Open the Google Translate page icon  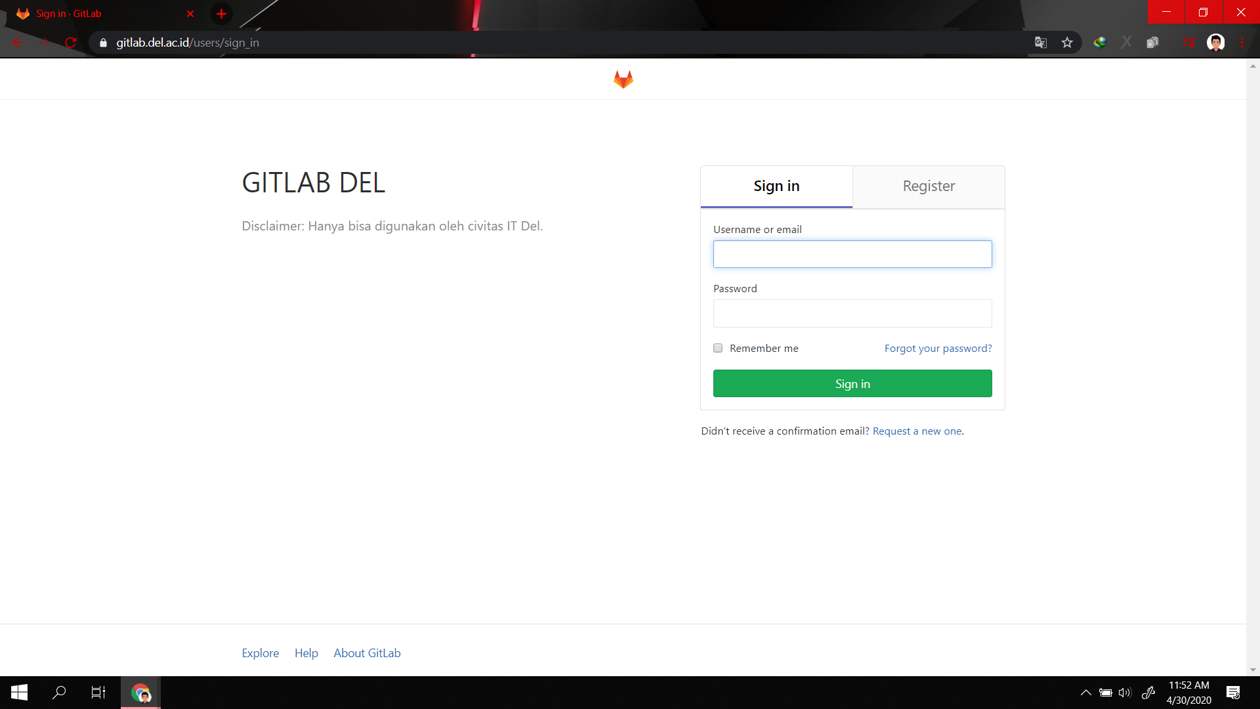click(1040, 42)
